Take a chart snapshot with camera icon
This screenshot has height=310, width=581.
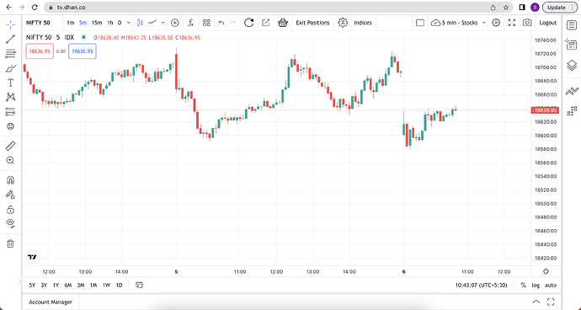pos(527,23)
